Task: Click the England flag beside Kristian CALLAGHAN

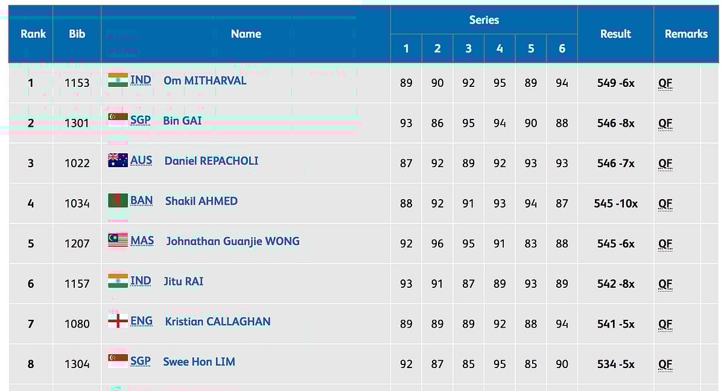Action: [x=118, y=321]
